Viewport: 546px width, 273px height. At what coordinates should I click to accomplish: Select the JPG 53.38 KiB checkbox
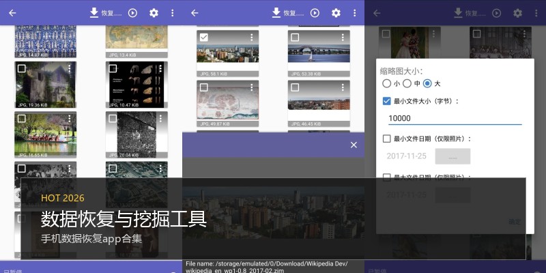295,38
